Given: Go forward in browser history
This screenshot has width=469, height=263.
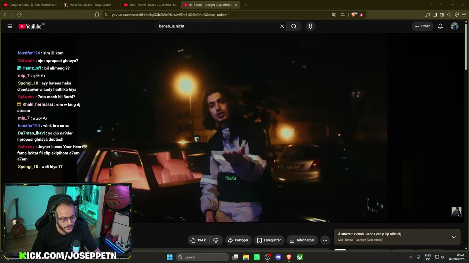Looking at the screenshot, I should tap(12, 15).
